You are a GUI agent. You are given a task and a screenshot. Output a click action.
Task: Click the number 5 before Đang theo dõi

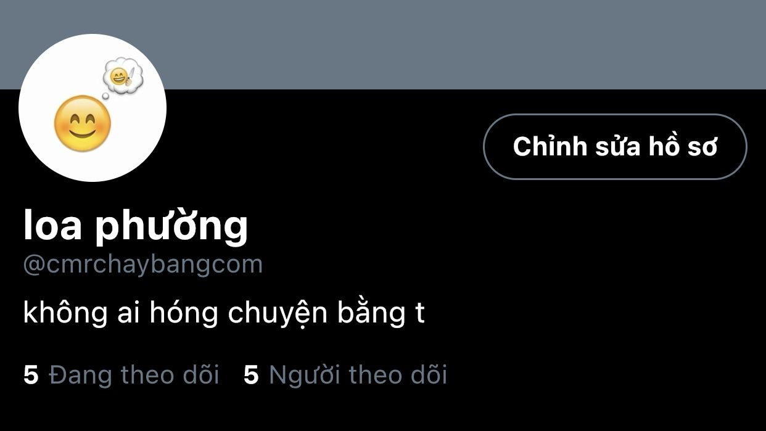tap(31, 375)
